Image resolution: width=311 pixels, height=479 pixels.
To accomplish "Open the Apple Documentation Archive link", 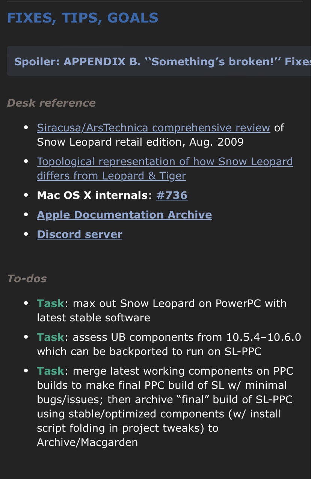I will pos(124,215).
